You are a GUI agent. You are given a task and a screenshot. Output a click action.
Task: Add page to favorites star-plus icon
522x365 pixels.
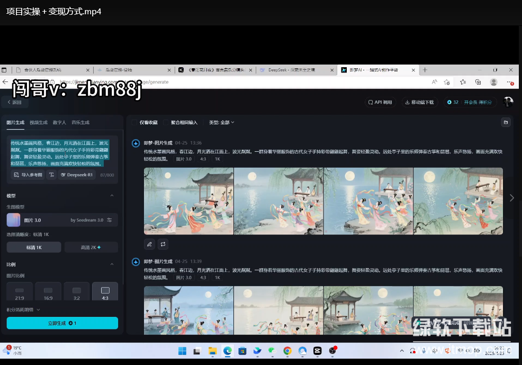pyautogui.click(x=447, y=82)
